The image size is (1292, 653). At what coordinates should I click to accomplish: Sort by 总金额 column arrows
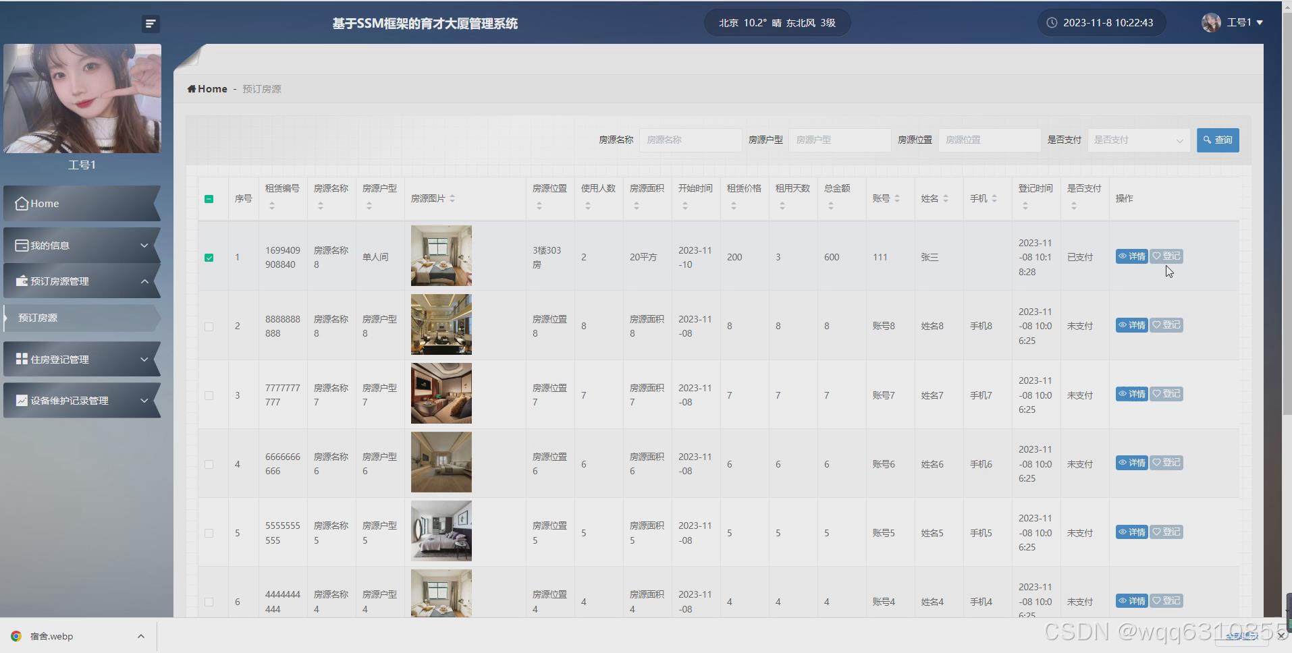tap(831, 206)
